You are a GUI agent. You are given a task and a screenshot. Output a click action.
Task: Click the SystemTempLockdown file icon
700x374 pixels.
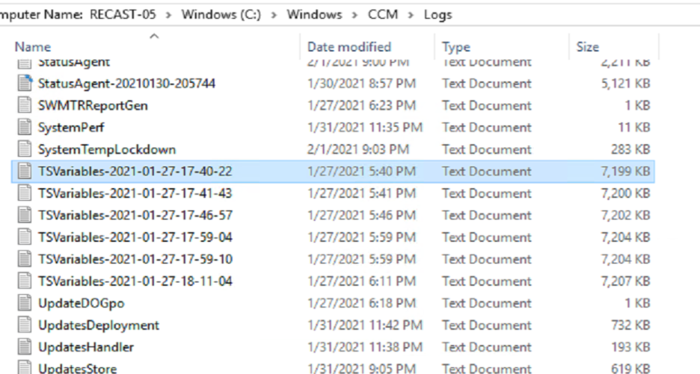(25, 149)
